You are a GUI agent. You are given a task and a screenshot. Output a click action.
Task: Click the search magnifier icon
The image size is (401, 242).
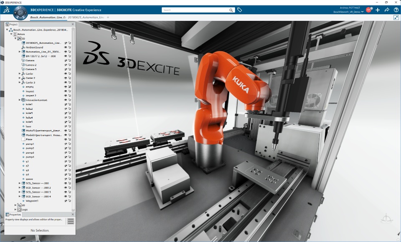(x=231, y=10)
